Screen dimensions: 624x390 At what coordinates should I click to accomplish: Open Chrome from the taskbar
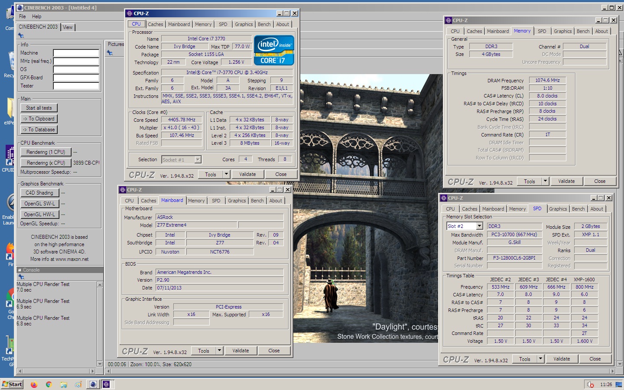coord(49,384)
